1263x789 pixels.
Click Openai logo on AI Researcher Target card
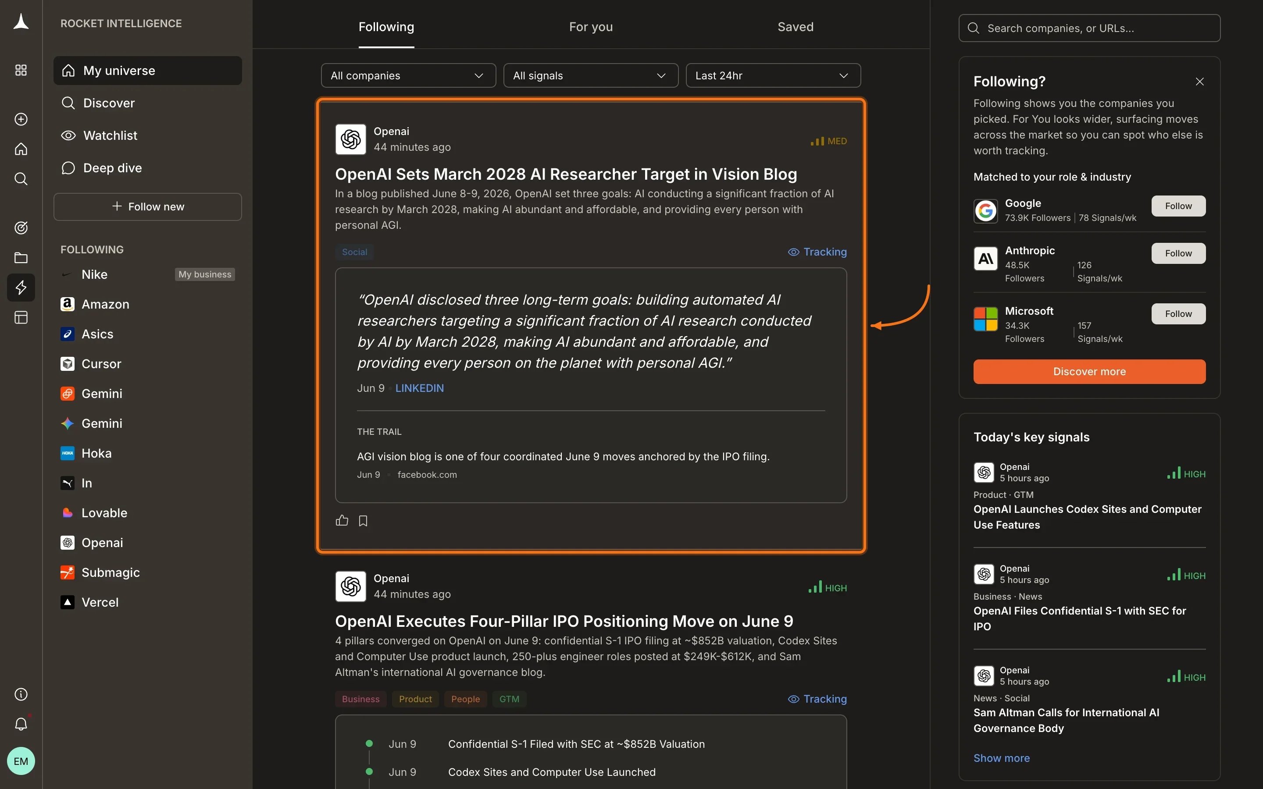[351, 139]
